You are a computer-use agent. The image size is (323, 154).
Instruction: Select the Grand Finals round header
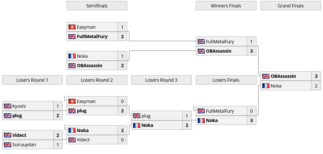click(x=291, y=6)
